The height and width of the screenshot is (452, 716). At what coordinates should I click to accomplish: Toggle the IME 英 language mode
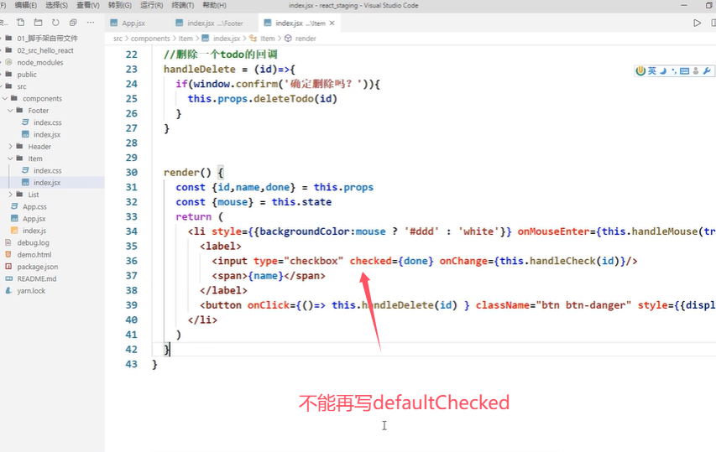(652, 70)
